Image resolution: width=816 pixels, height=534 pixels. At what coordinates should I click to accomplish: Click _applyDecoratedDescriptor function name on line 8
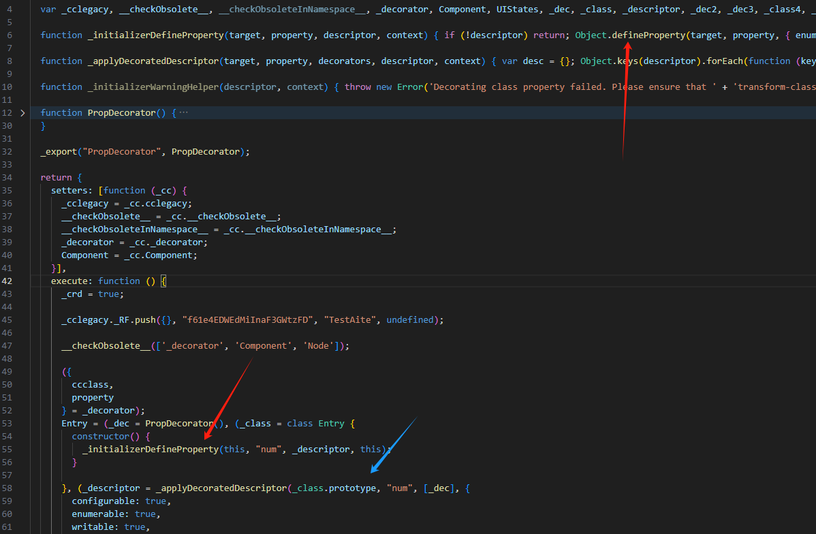(x=153, y=61)
